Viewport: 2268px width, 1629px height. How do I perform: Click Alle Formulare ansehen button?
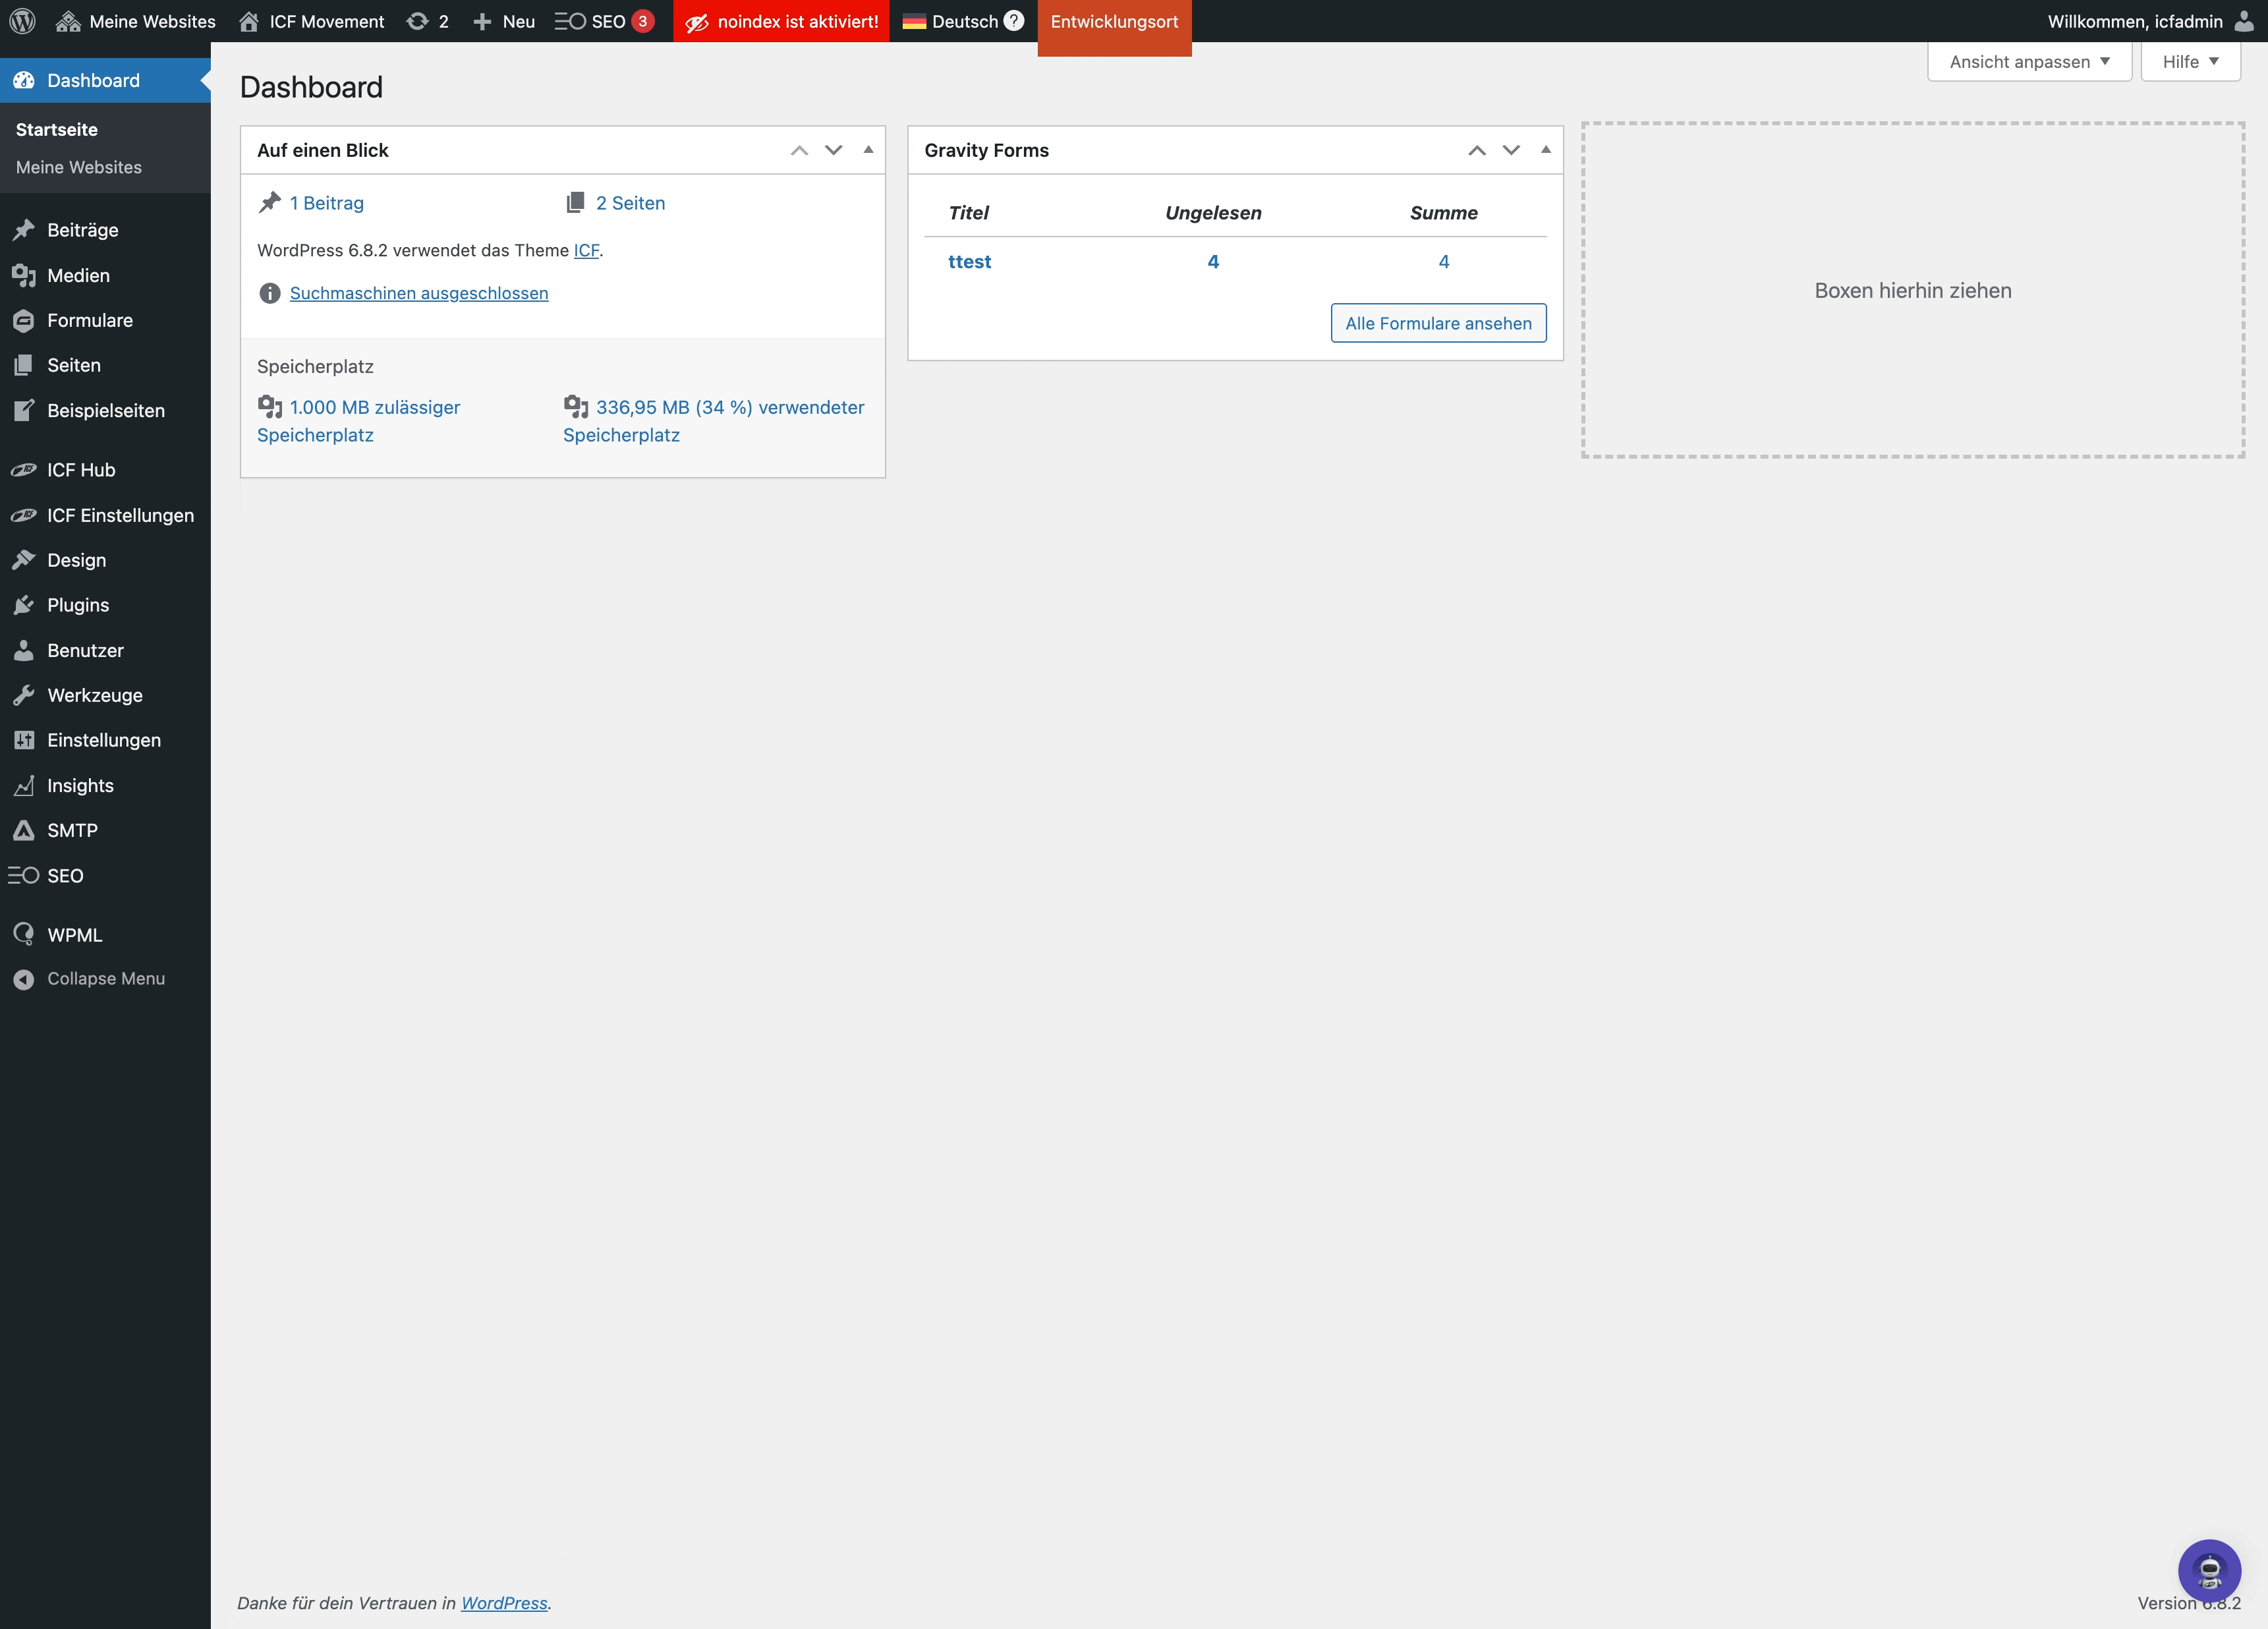(x=1438, y=323)
